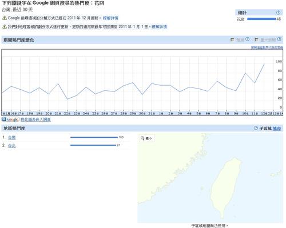Click the embed chart link beside Google icon

35,119
